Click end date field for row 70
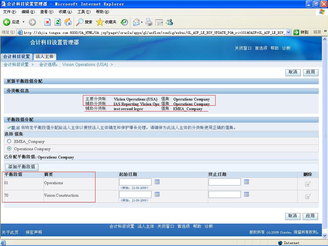The height and width of the screenshot is (246, 328). (225, 194)
